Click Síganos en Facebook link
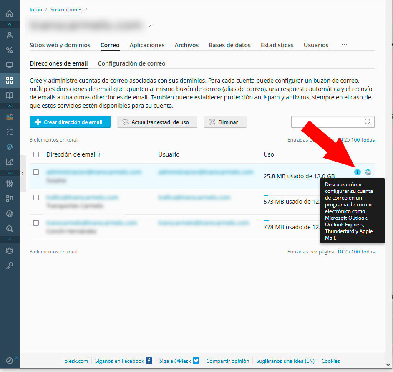Image resolution: width=393 pixels, height=372 pixels. pos(120,361)
